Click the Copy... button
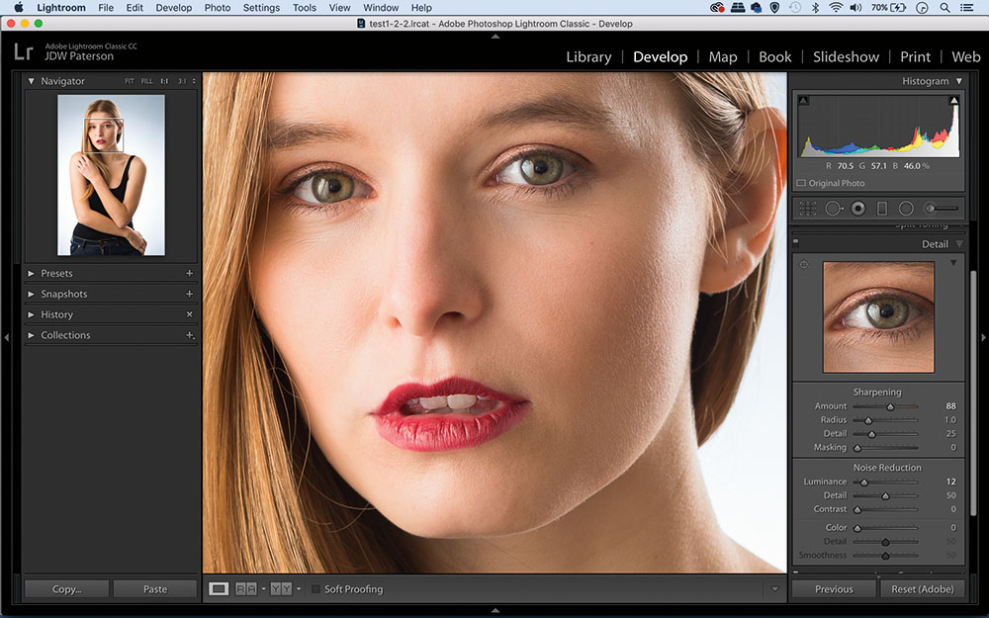 click(x=67, y=589)
